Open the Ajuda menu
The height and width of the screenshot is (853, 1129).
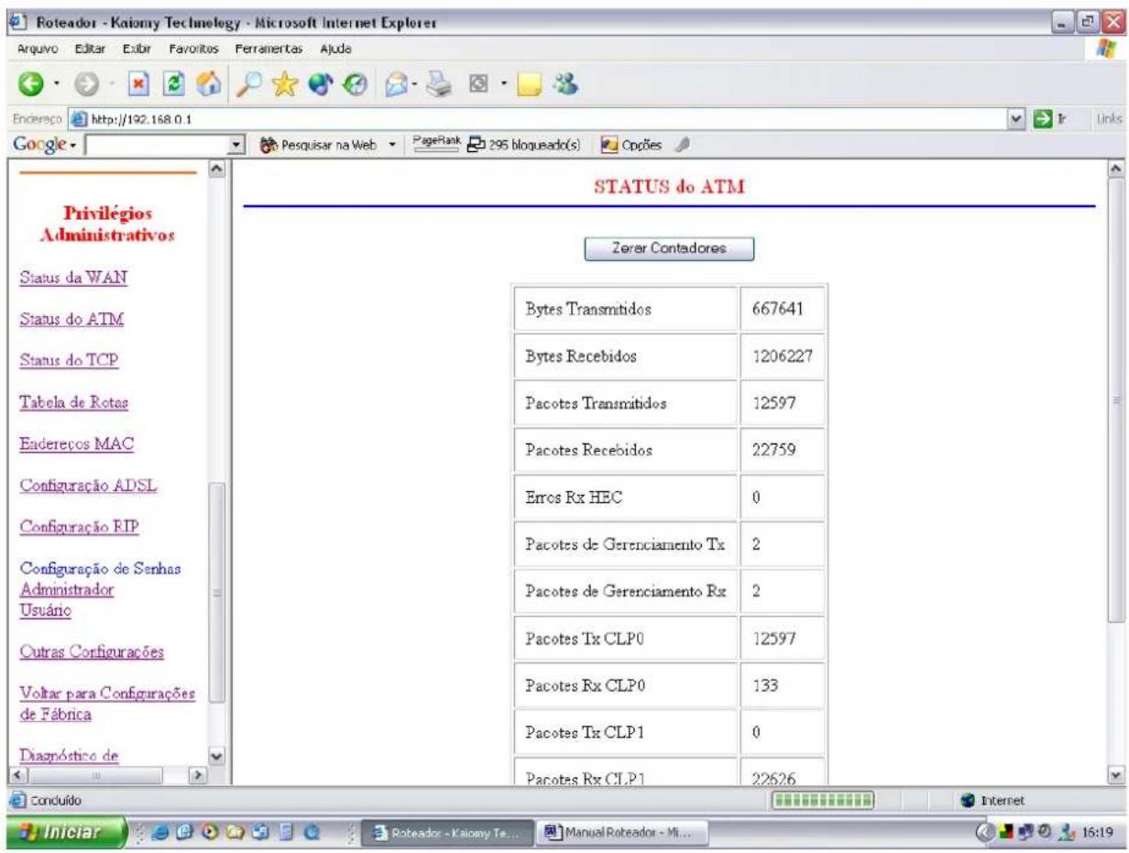pos(334,47)
